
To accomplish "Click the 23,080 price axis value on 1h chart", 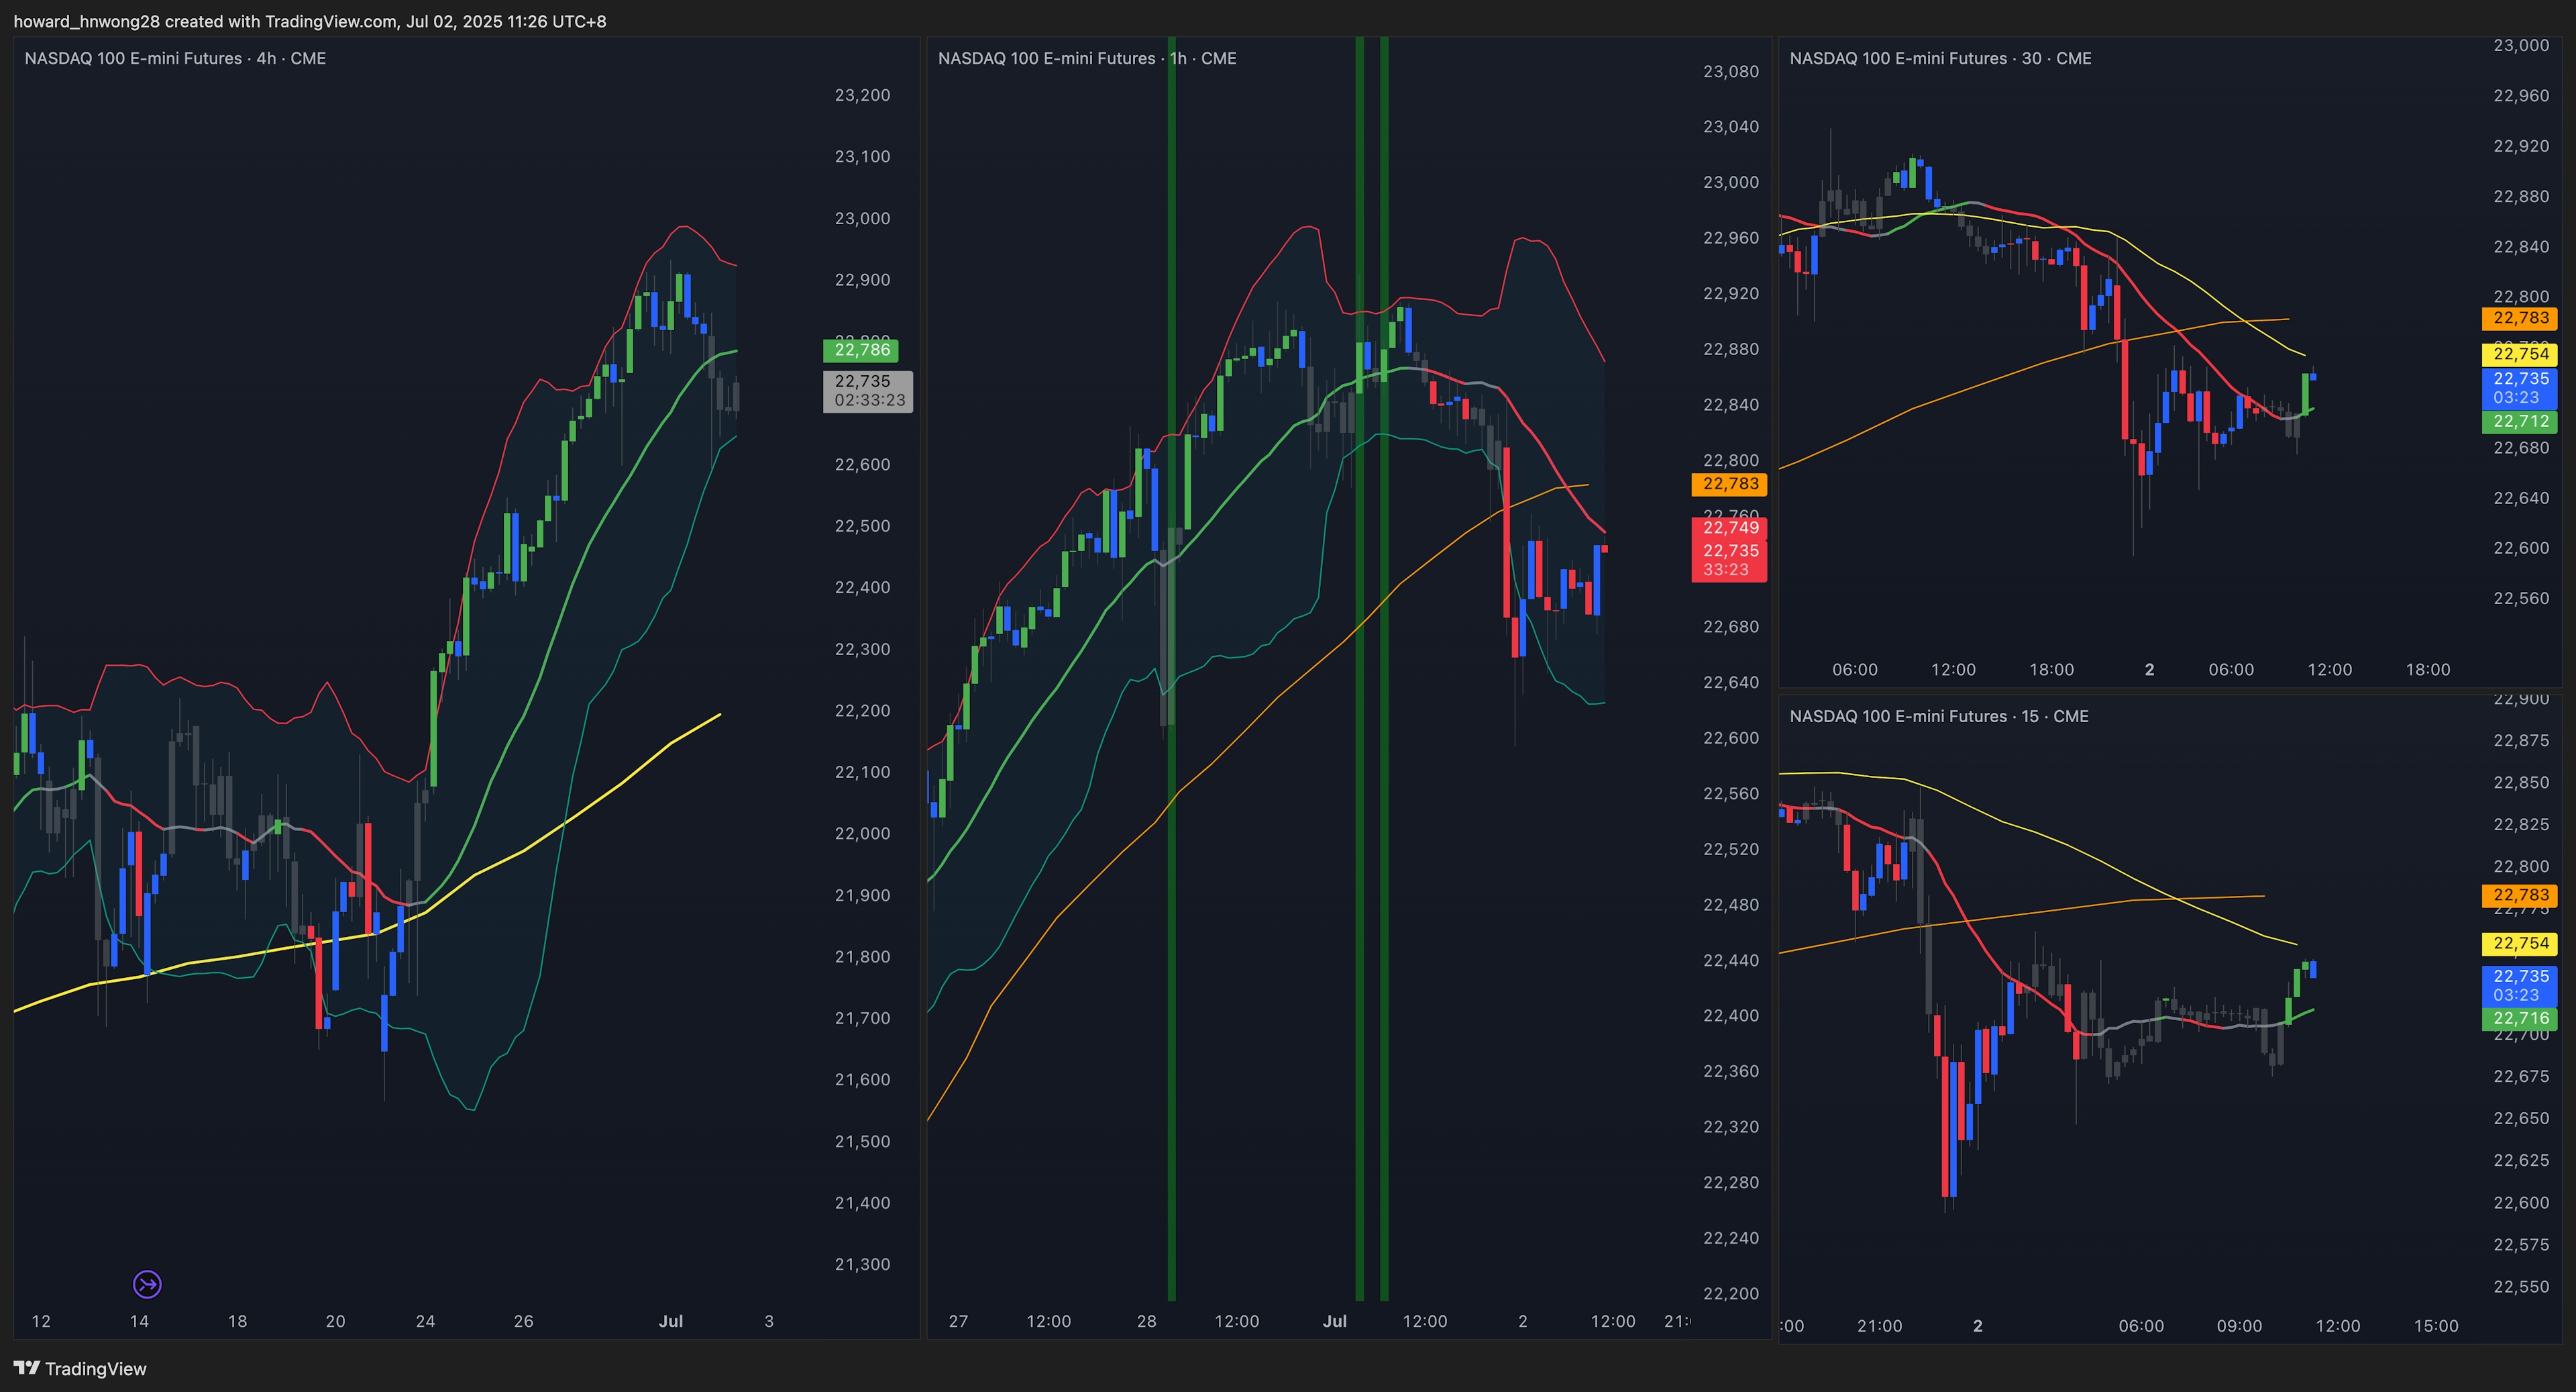I will pyautogui.click(x=1731, y=71).
